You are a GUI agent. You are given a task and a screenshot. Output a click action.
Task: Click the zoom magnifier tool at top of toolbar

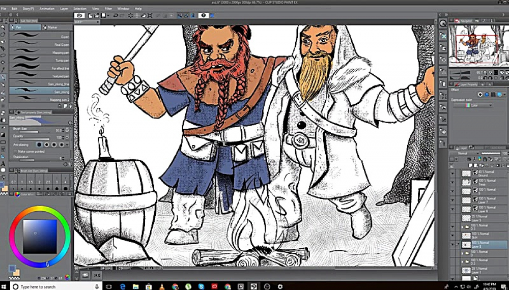[4, 27]
